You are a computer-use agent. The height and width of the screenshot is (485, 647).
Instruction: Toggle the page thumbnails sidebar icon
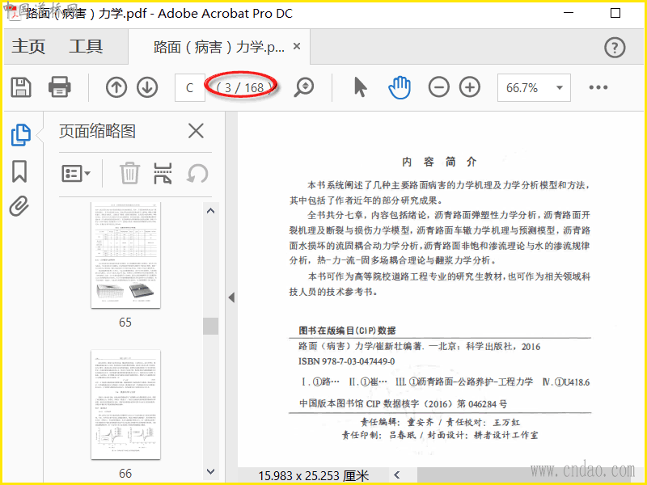21,134
